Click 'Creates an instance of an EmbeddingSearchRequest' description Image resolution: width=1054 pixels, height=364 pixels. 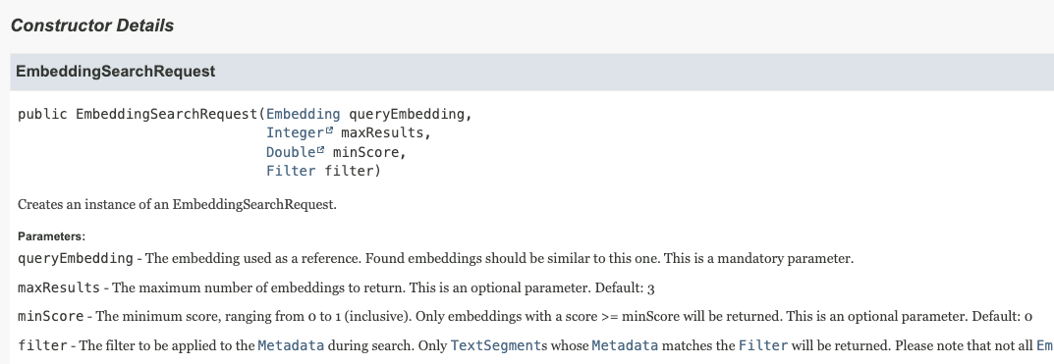click(177, 204)
